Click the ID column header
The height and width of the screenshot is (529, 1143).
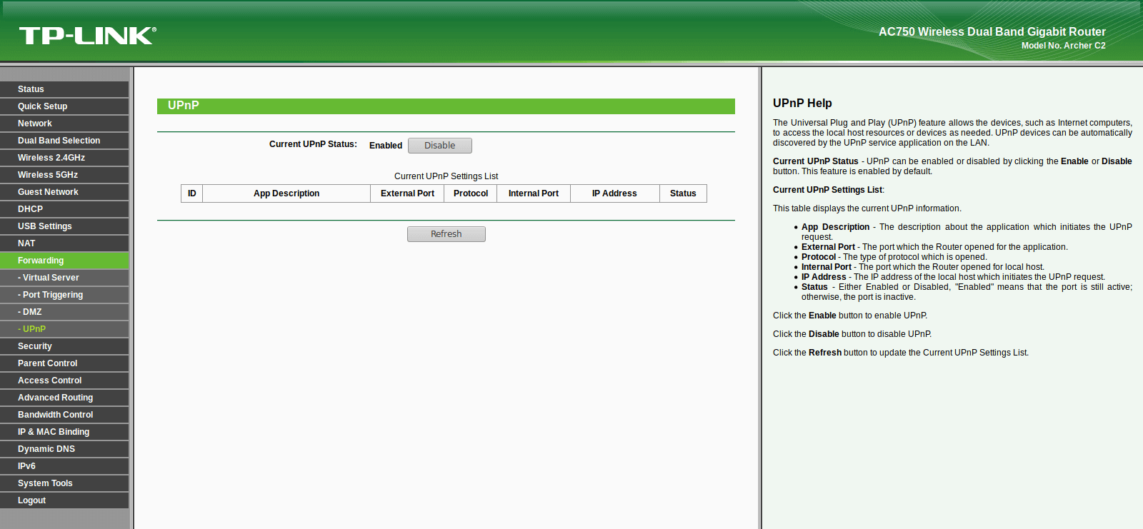pyautogui.click(x=192, y=193)
